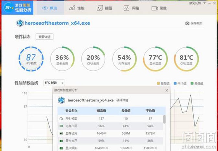
Task: Expand the dropdown arrow beside 意见反馈
Action: click(x=204, y=3)
